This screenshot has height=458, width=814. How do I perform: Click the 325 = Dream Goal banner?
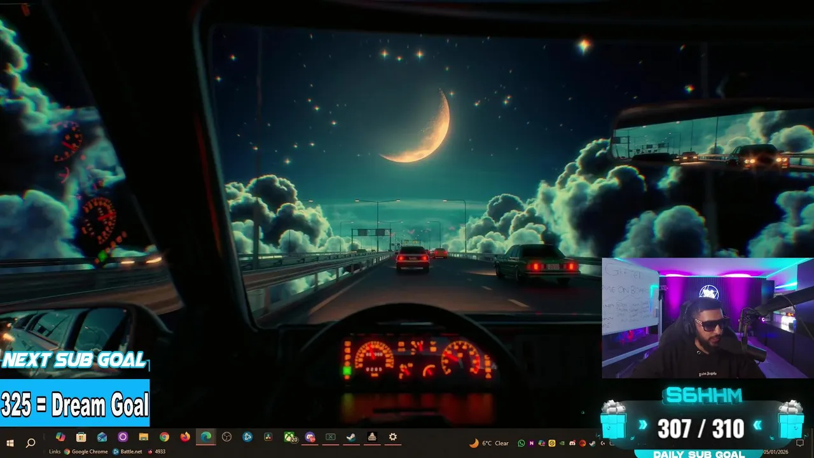tap(75, 405)
